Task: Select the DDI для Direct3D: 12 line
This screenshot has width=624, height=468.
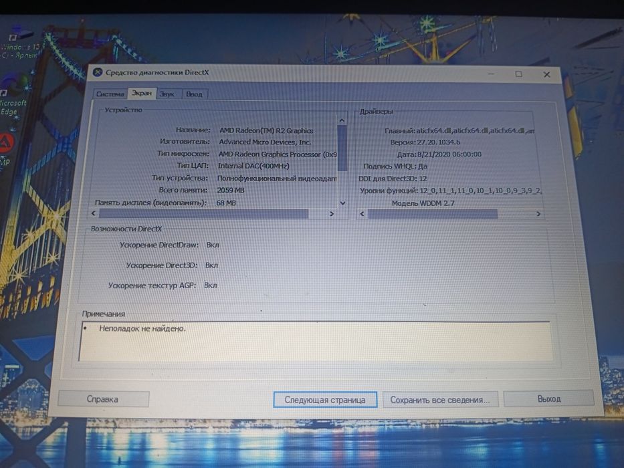Action: (393, 179)
